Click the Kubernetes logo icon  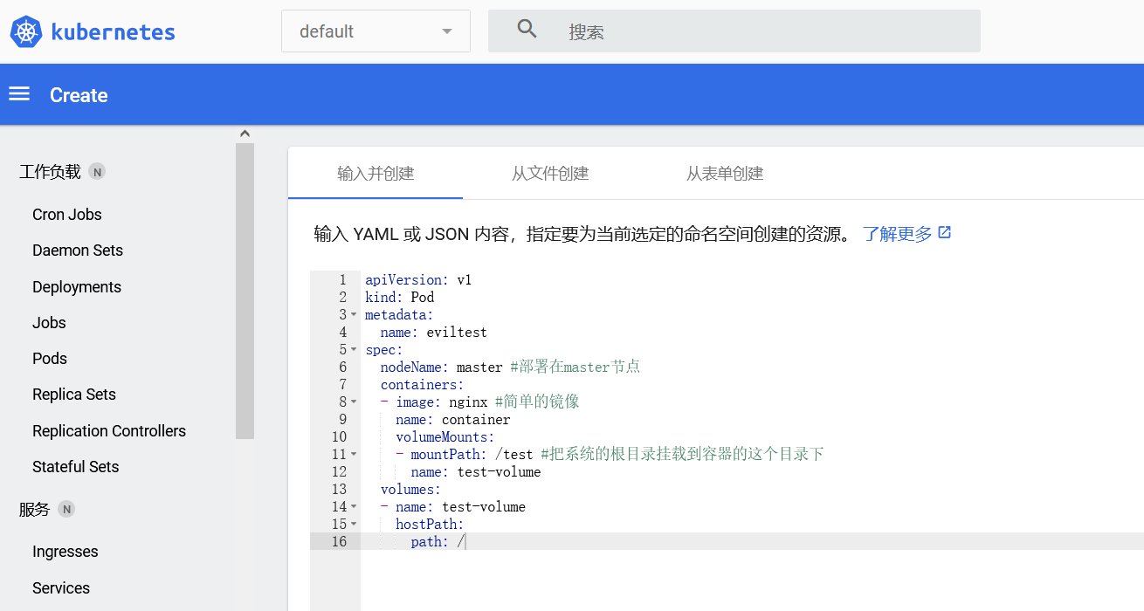tap(26, 32)
